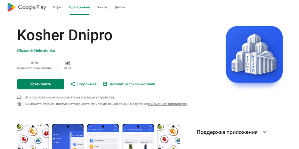This screenshot has height=149, width=299.
Task: Click the devices icon near download note
Action: click(x=19, y=98)
